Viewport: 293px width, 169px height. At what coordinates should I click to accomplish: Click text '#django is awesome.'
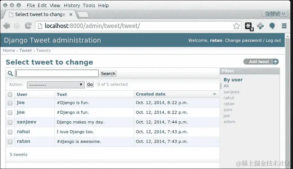click(x=79, y=141)
